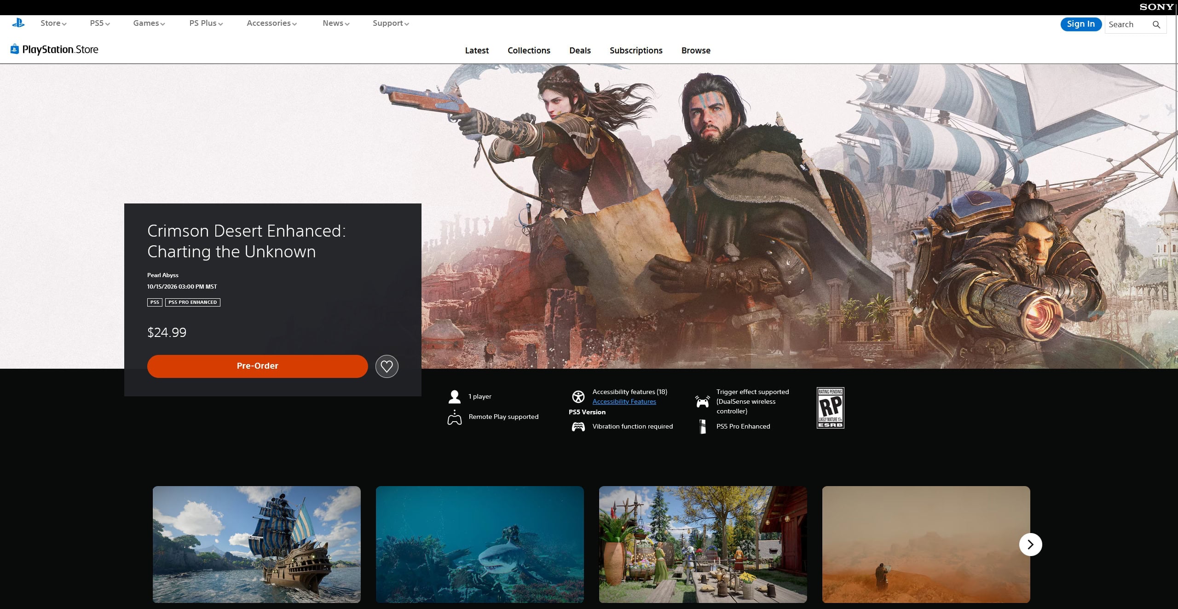Click the Sign In button

click(x=1081, y=24)
